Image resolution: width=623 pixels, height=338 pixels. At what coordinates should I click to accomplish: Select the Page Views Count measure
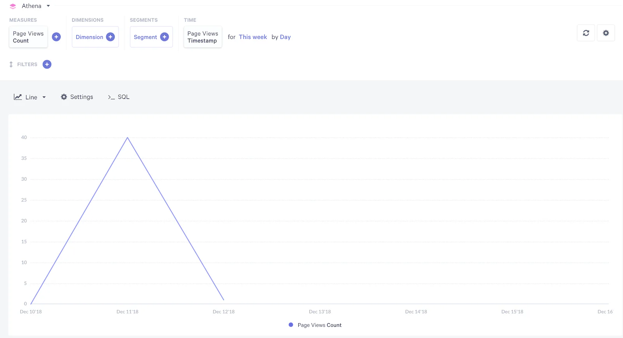28,37
